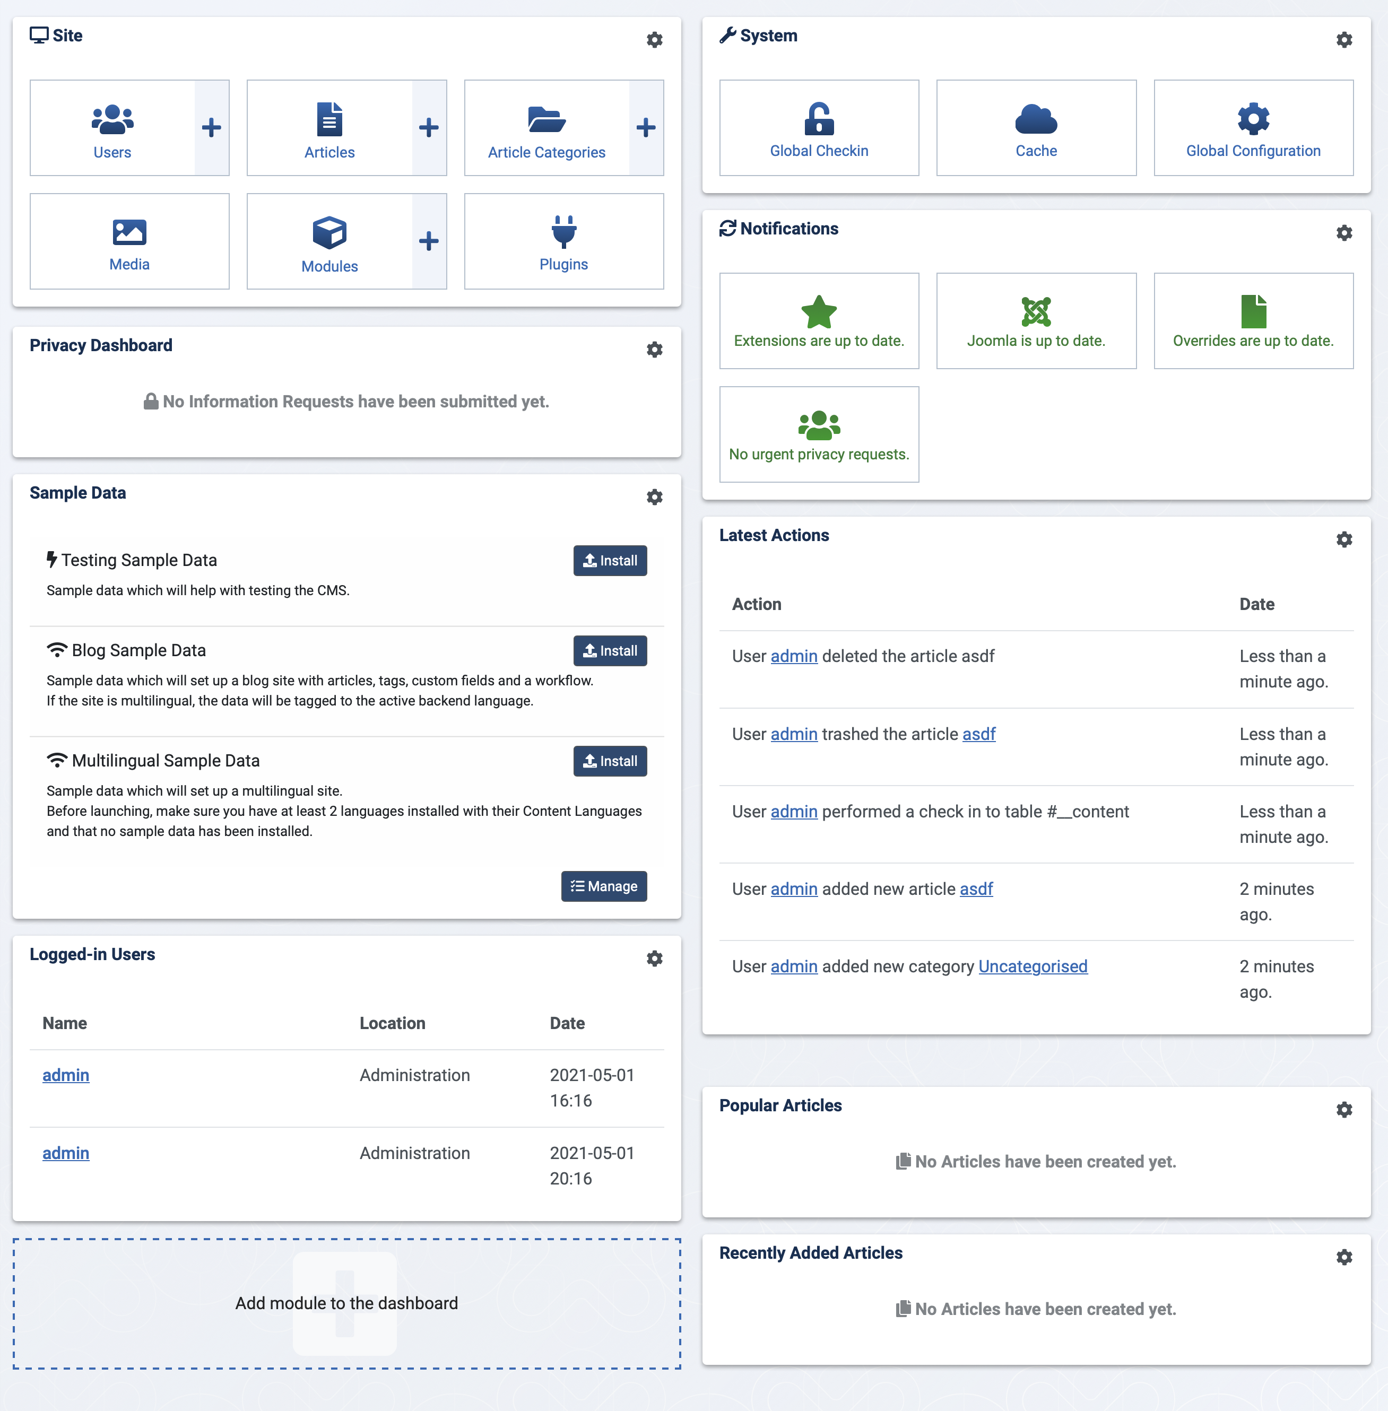
Task: Open the Modules cube icon
Action: tap(329, 241)
